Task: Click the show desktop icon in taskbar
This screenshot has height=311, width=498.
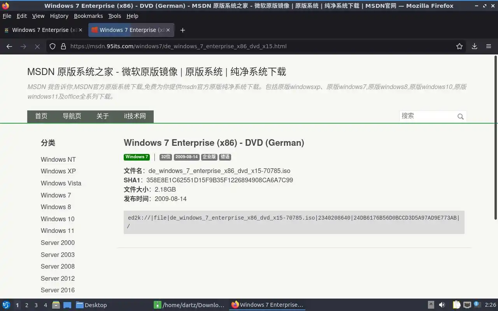Action: 67,305
